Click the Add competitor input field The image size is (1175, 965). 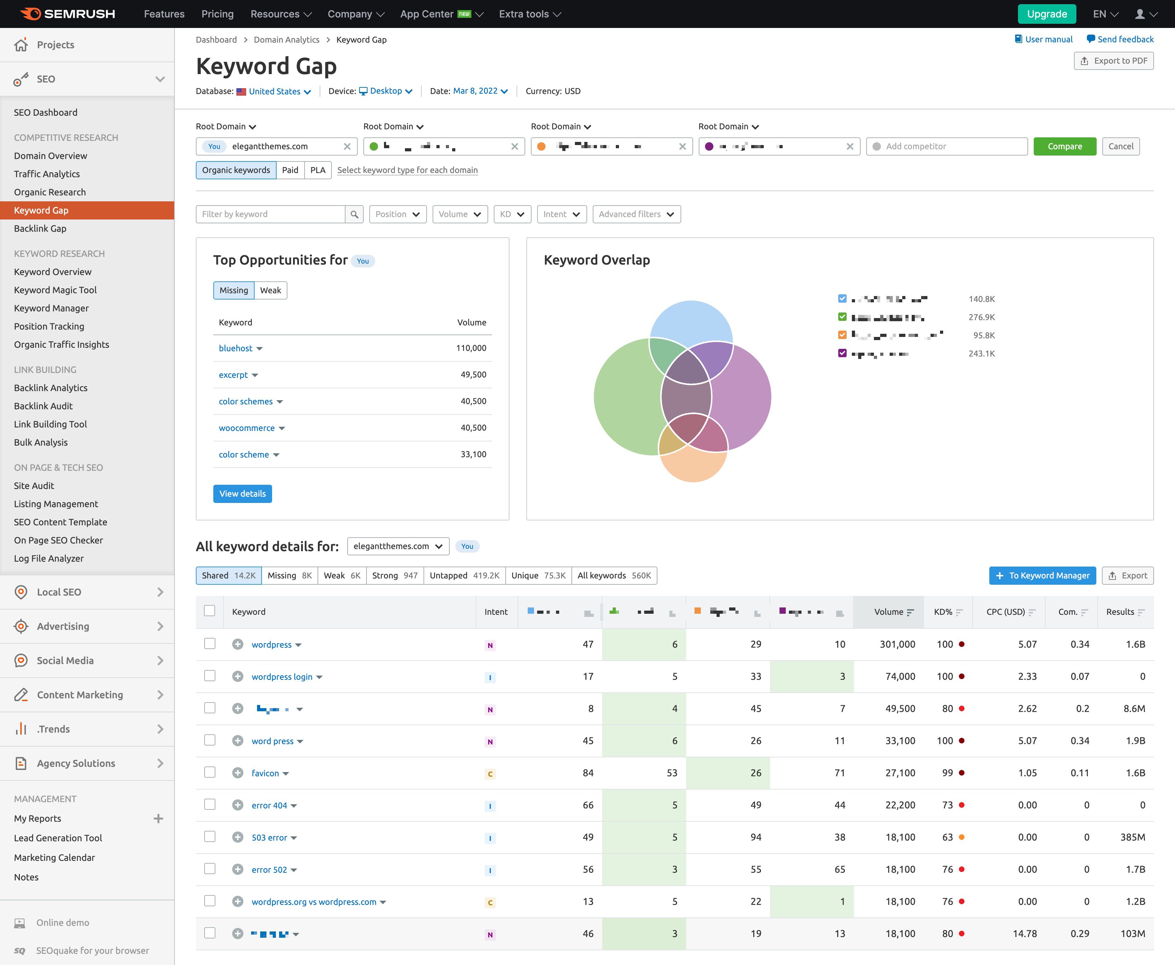click(946, 146)
